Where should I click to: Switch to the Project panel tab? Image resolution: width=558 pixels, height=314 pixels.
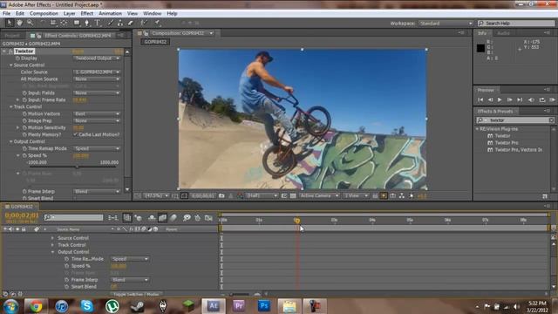(12, 36)
